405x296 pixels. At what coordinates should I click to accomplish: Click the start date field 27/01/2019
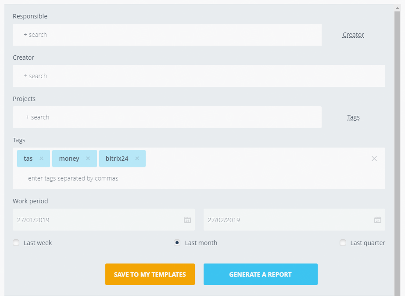tap(104, 220)
